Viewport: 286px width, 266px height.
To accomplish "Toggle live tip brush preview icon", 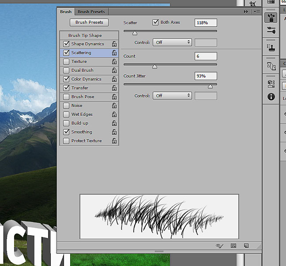I will click(x=219, y=246).
